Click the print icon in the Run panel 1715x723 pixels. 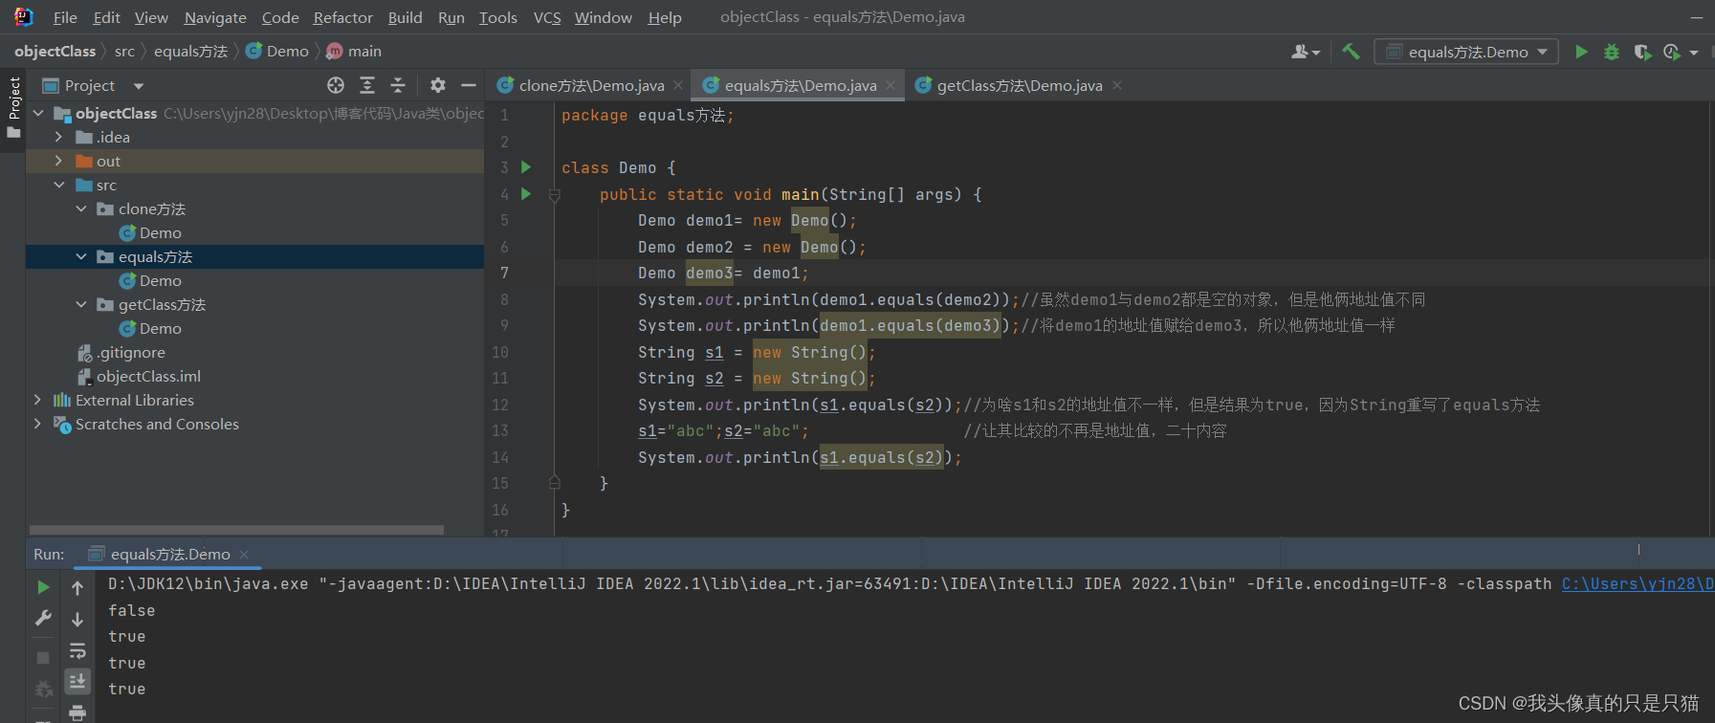(77, 712)
